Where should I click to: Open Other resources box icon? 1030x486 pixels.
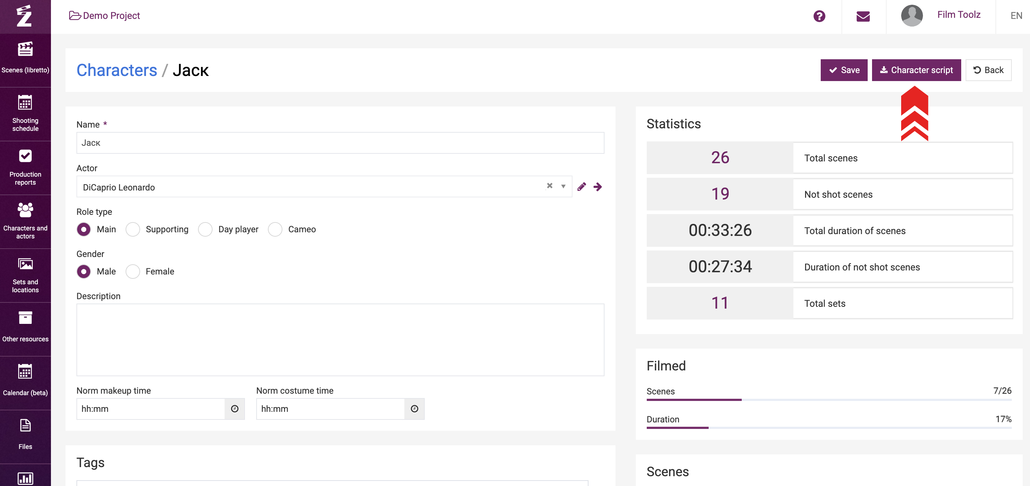click(x=25, y=318)
